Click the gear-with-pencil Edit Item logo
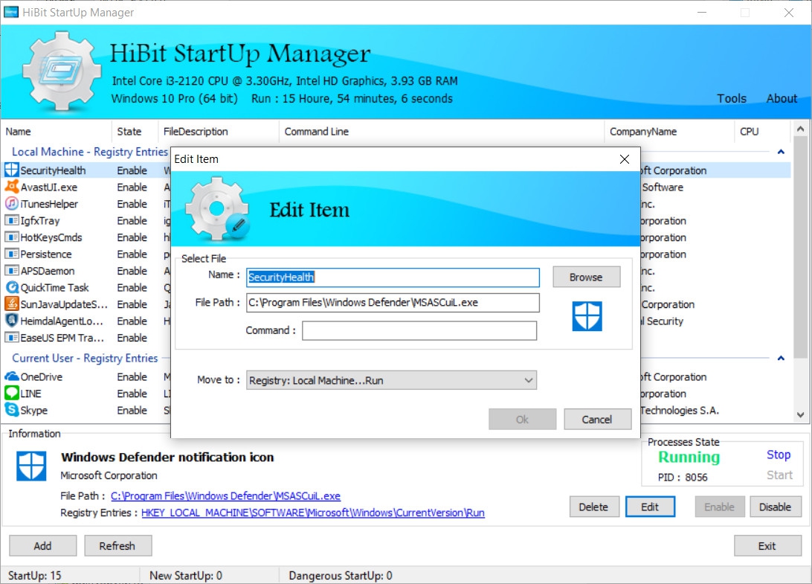The width and height of the screenshot is (812, 584). pos(218,209)
